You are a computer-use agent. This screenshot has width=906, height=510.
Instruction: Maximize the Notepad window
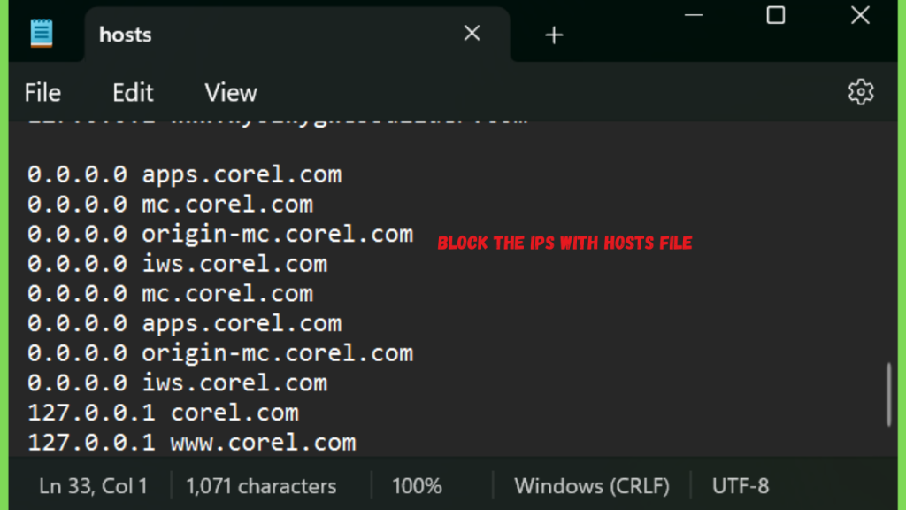[776, 15]
